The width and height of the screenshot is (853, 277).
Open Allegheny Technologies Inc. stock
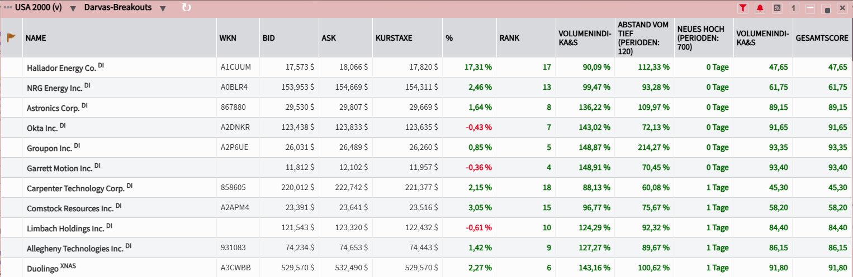75,248
